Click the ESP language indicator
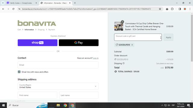 (x=173, y=105)
